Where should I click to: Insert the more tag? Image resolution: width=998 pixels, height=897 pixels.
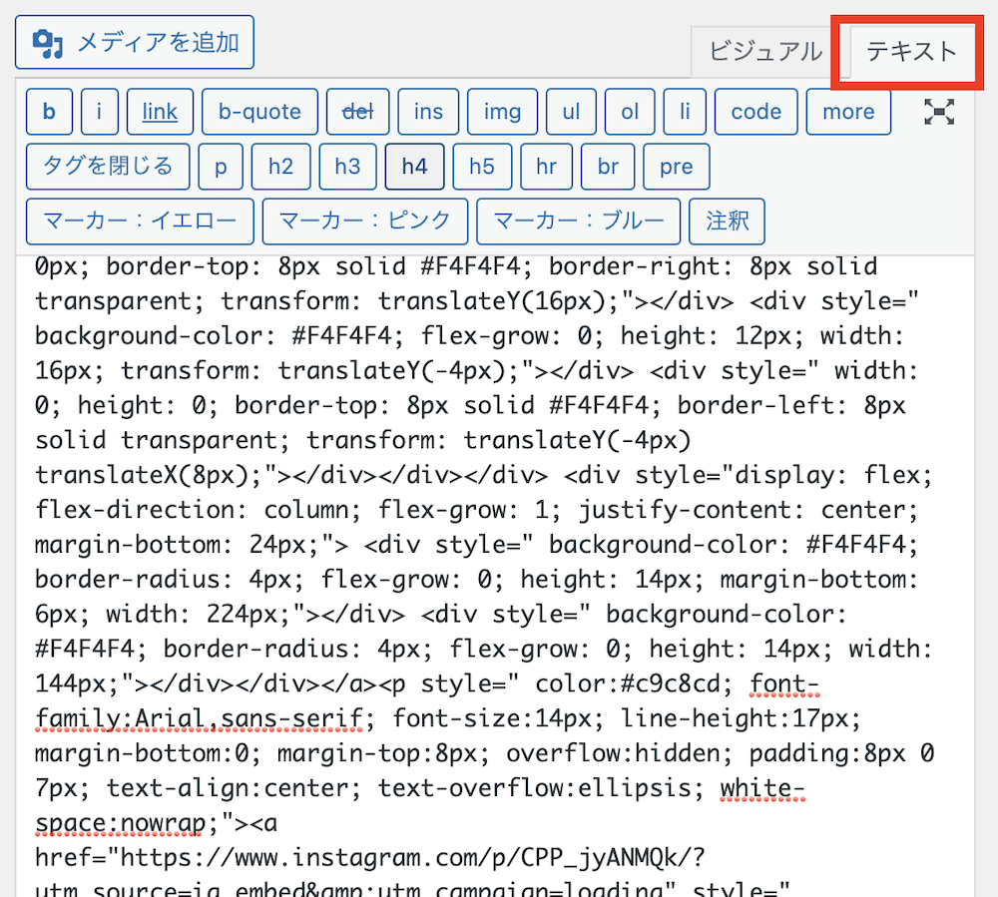848,112
